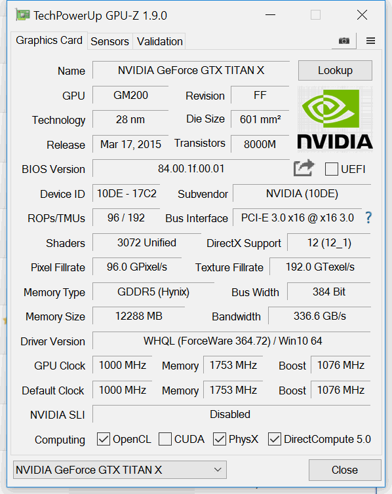This screenshot has width=392, height=494.
Task: Click the BIOS Version field
Action: [x=191, y=168]
